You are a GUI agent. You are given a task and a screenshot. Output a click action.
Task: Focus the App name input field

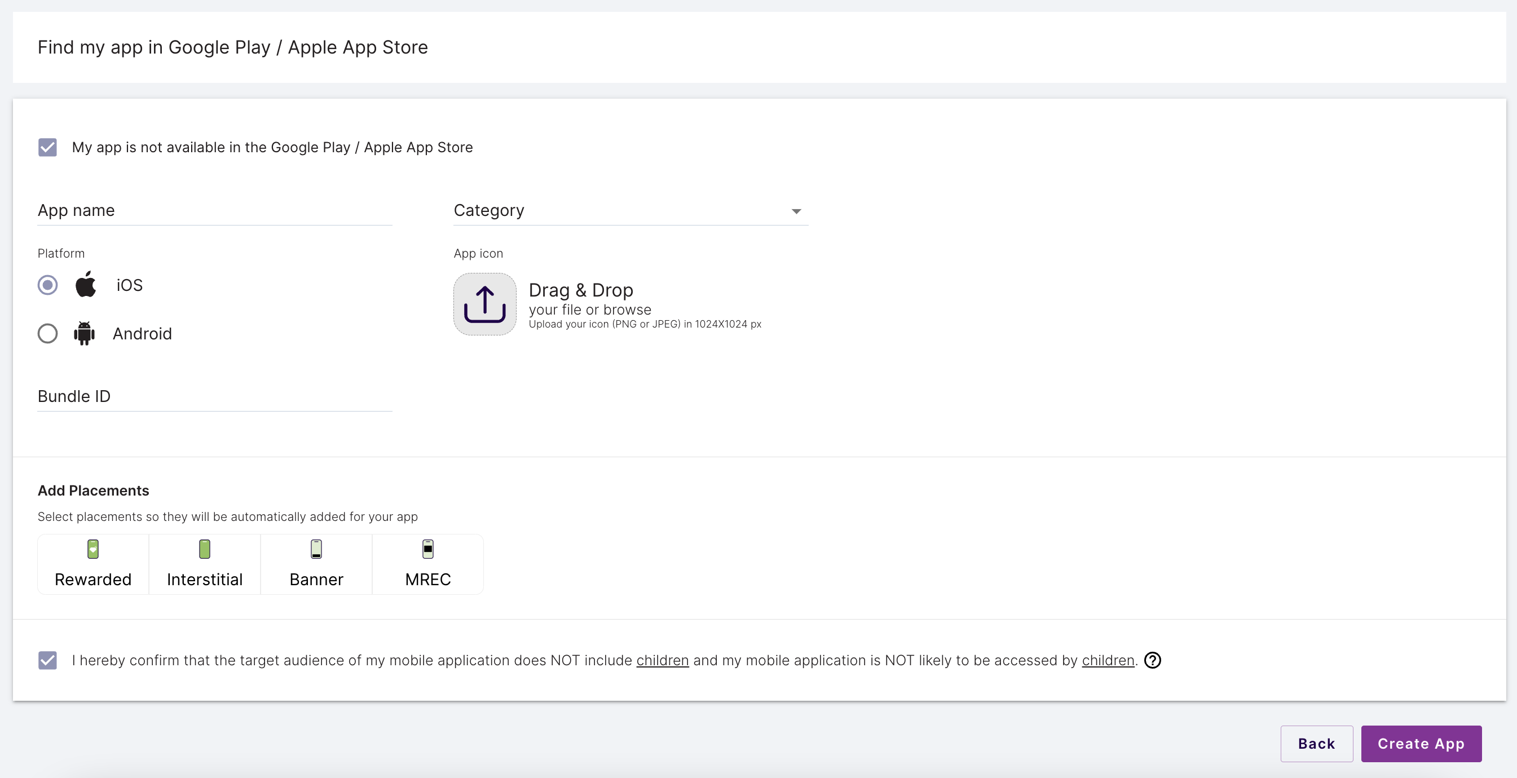point(215,211)
